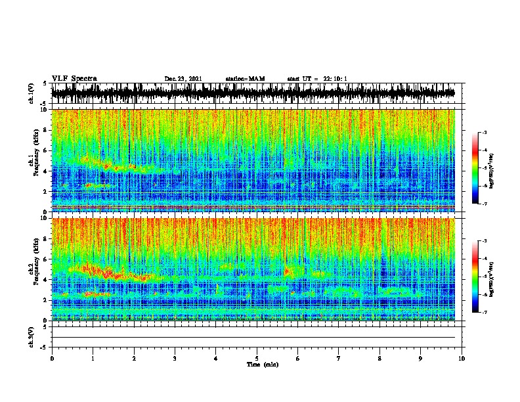
Task: Click the time axis tick label "10"
Action: [x=462, y=359]
